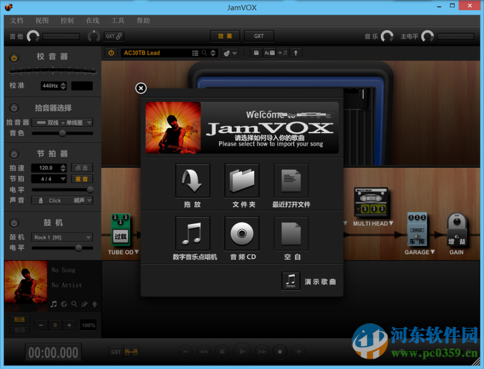
Task: Expand the GARAGE pedal type arrow
Action: tap(432, 252)
